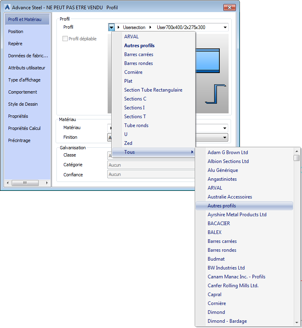Pick the U profile menu entry
Image resolution: width=302 pixels, height=328 pixels.
tap(154, 134)
